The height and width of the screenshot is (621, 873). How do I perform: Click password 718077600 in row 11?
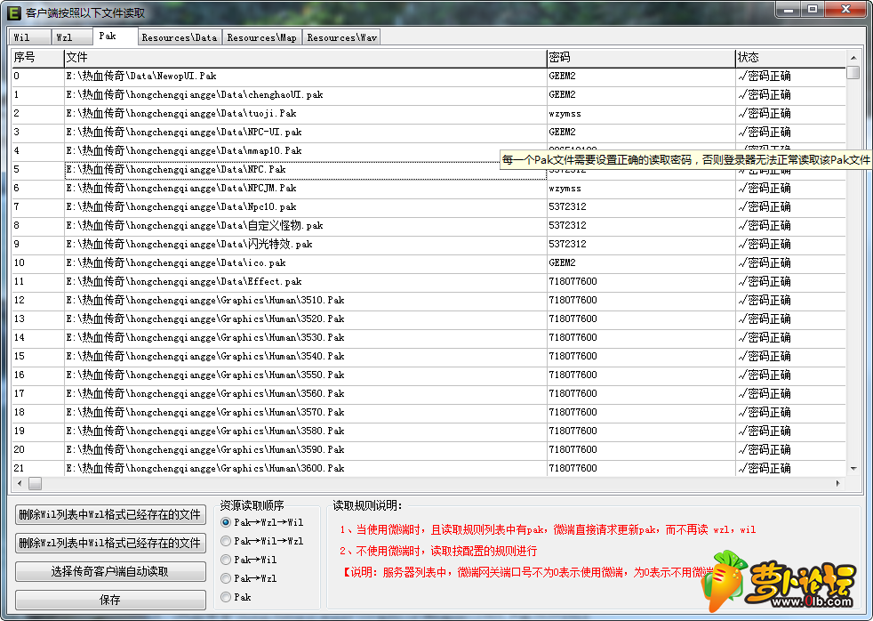[573, 281]
